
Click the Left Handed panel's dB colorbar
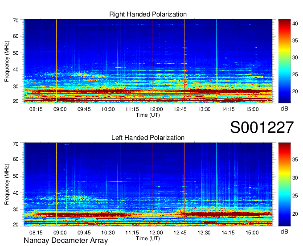[284, 184]
